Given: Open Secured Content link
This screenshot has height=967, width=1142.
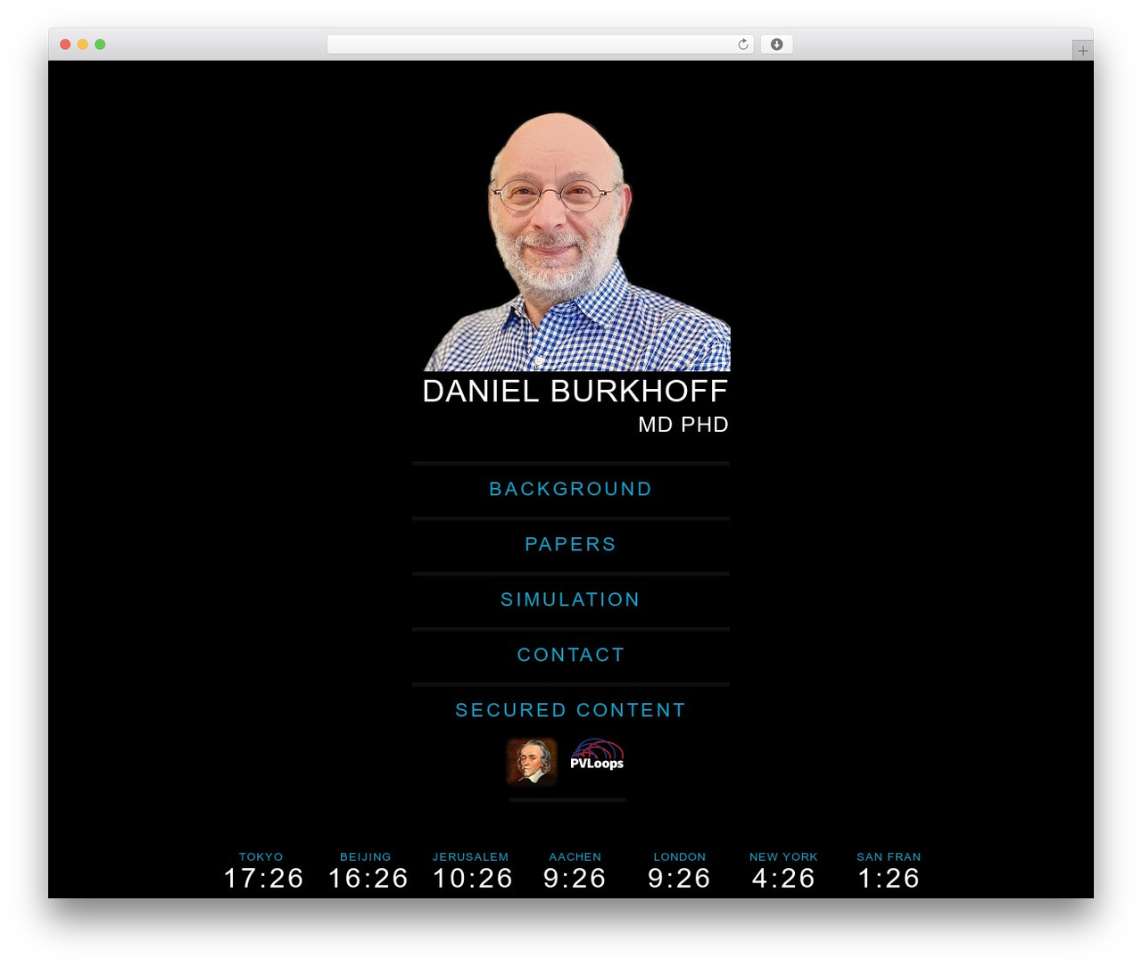Looking at the screenshot, I should pyautogui.click(x=571, y=710).
